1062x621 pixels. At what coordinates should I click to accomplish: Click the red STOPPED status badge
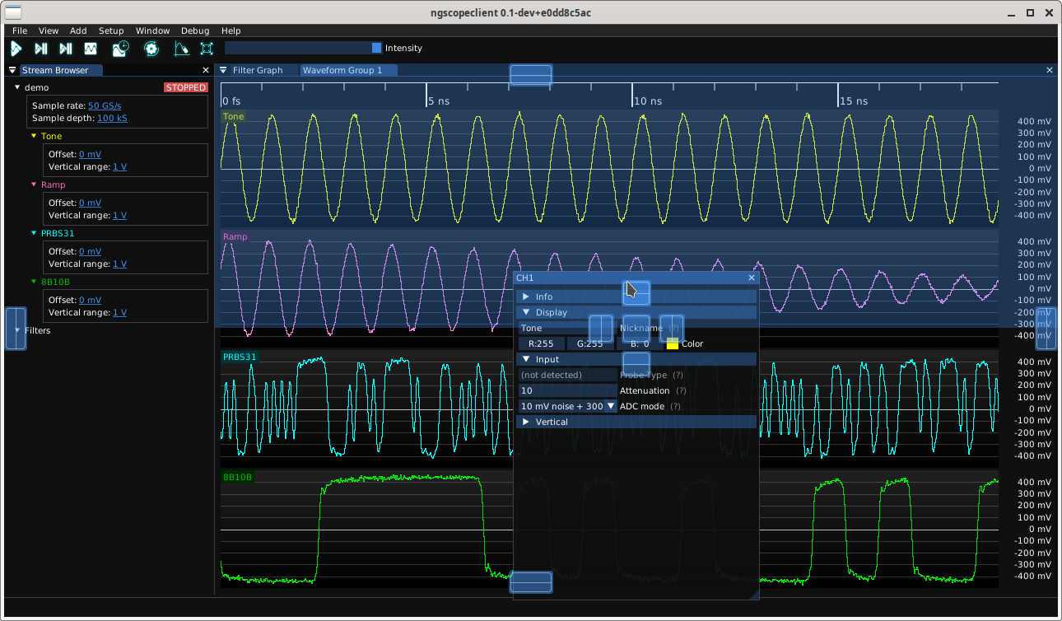(186, 87)
